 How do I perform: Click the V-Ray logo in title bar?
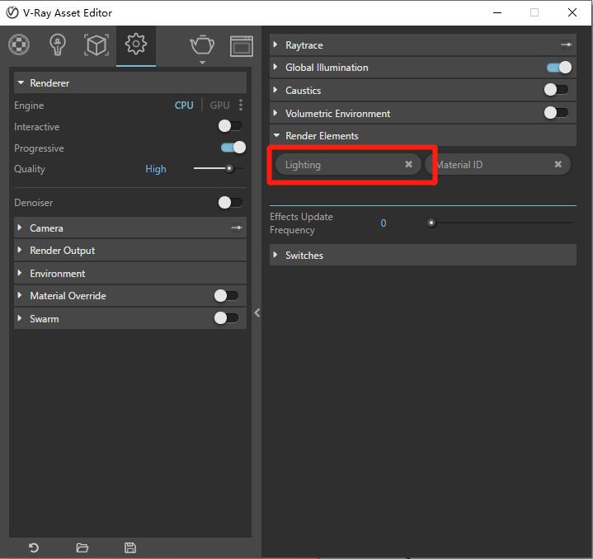point(12,12)
